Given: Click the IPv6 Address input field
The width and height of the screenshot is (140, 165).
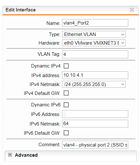Looking at the screenshot, I should pyautogui.click(x=95, y=114).
